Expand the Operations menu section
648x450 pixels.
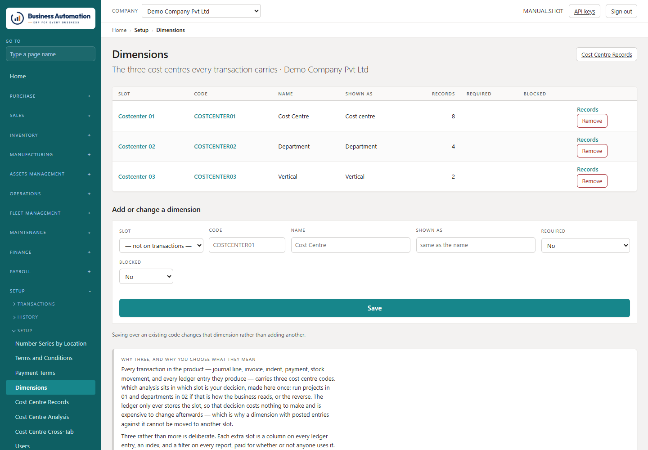point(50,194)
